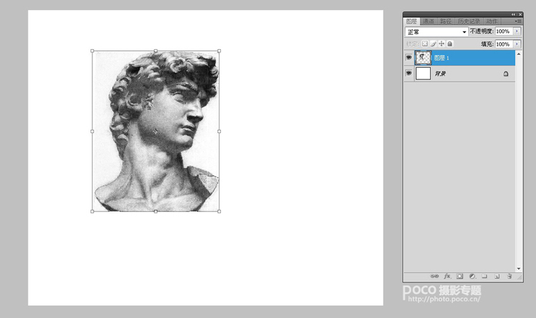The height and width of the screenshot is (318, 536).
Task: Add a layer mask
Action: point(460,276)
